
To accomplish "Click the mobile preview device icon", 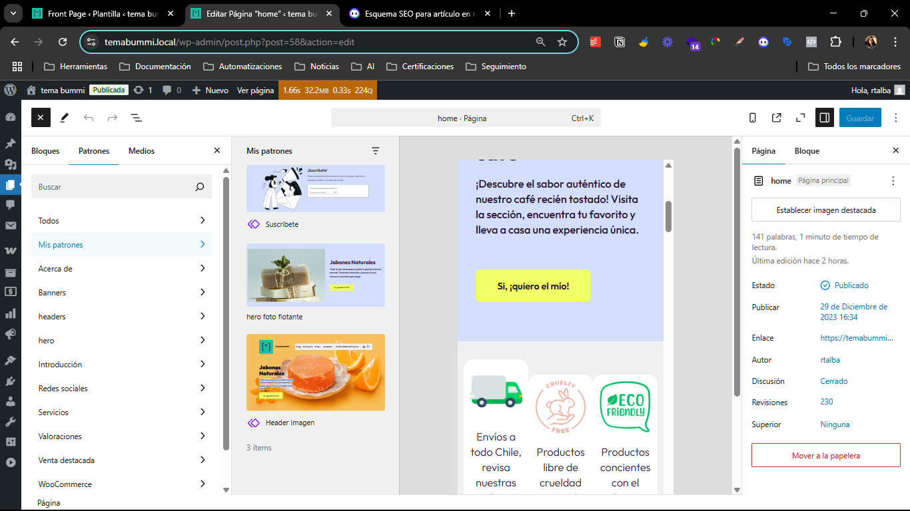I will 753,118.
